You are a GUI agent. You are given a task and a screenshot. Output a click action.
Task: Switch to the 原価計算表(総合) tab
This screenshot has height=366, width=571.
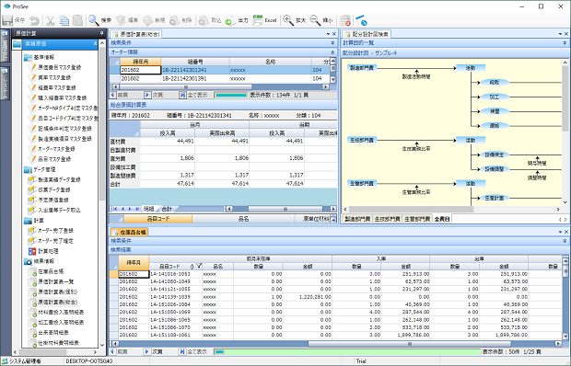click(136, 34)
